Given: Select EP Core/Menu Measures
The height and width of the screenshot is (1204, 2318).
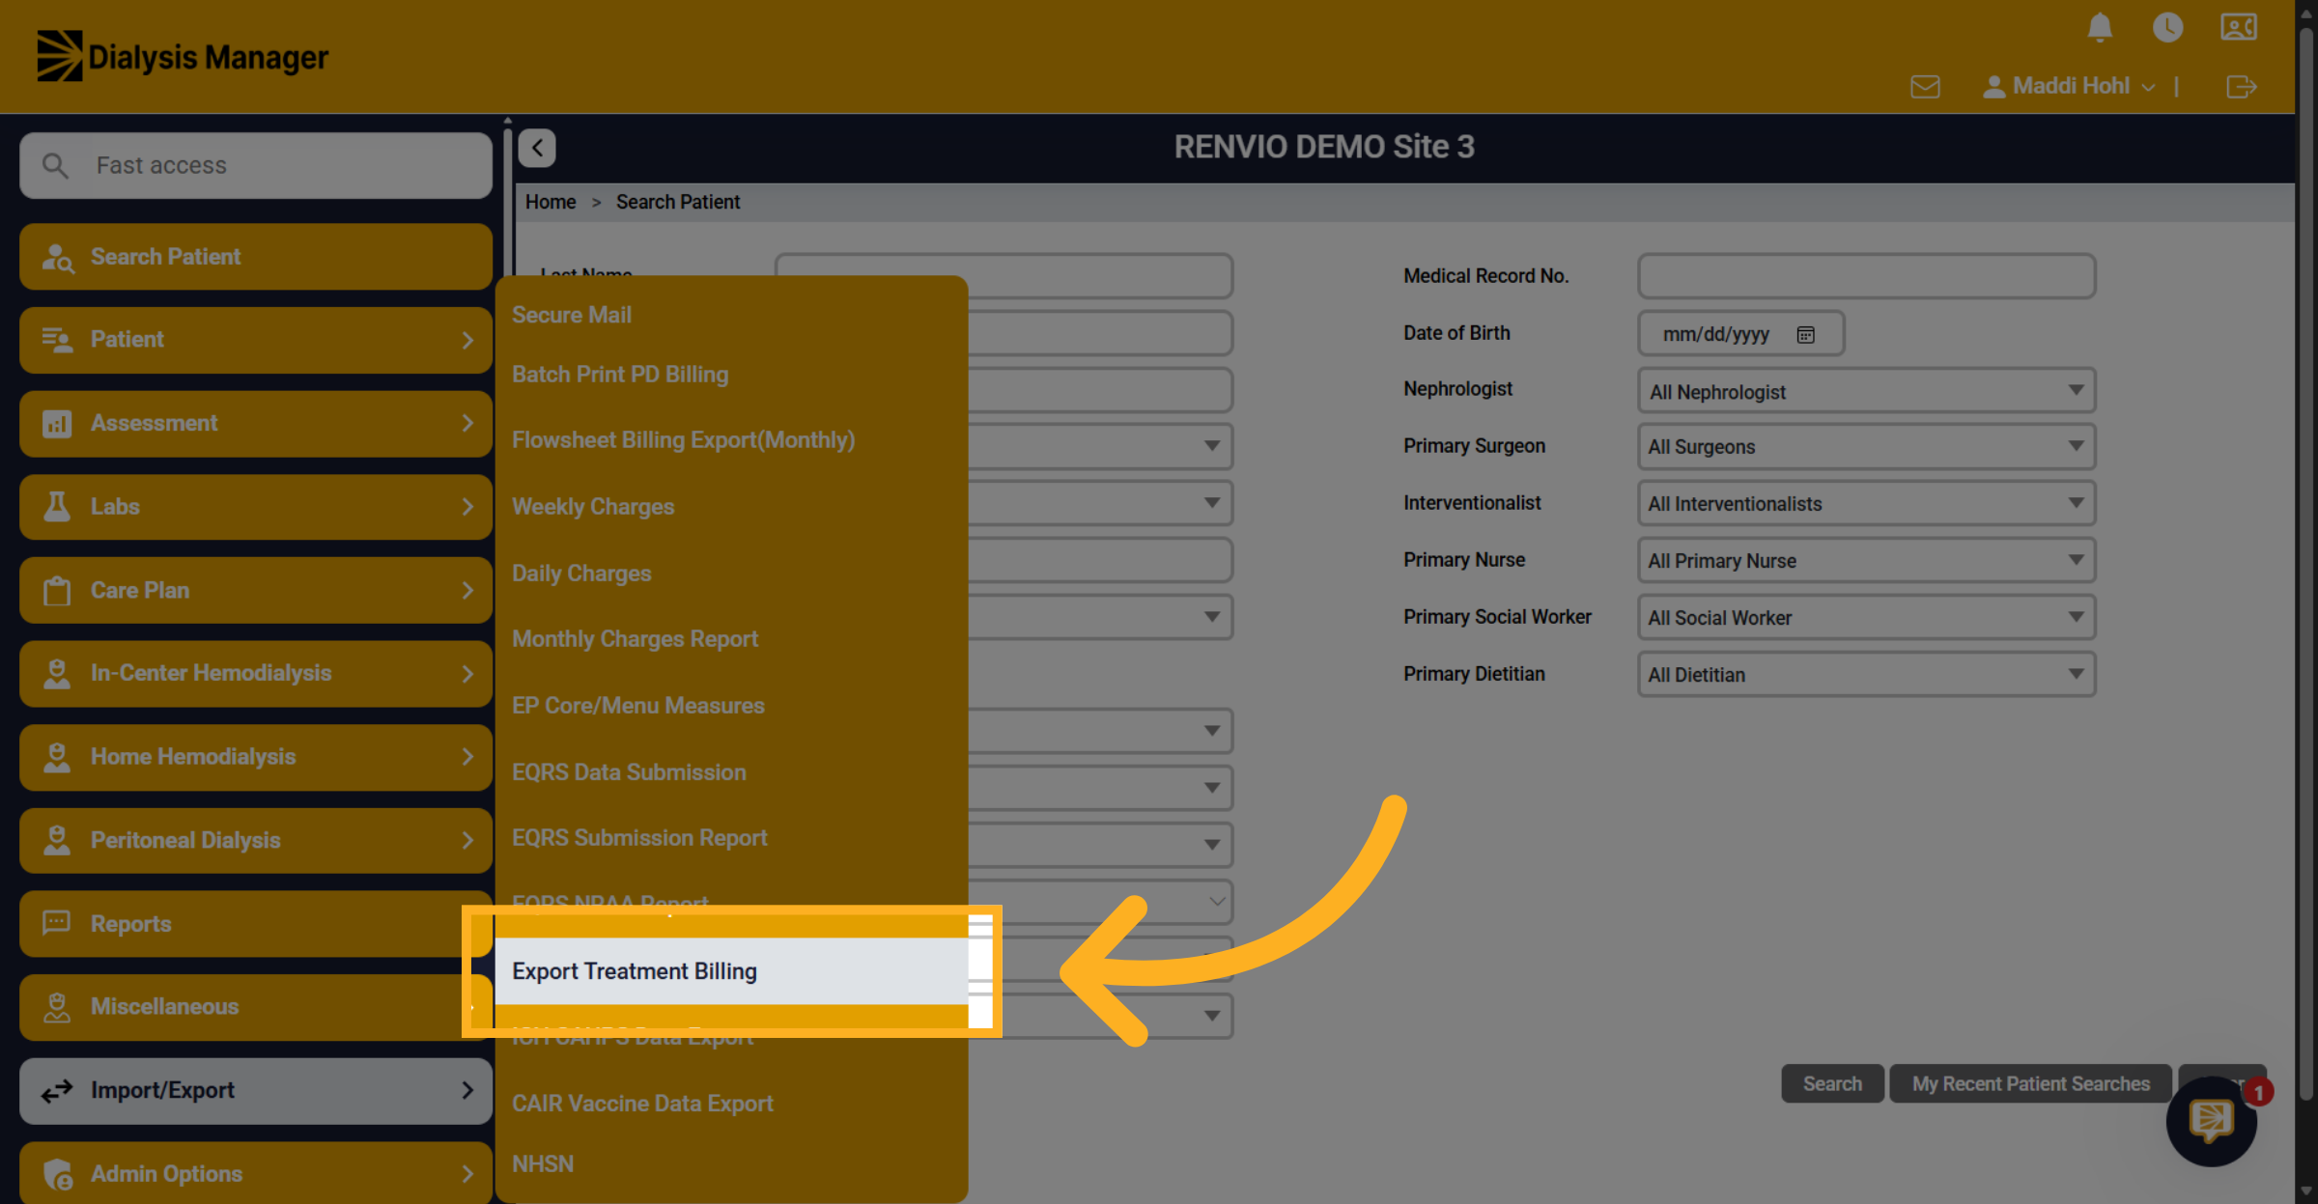Looking at the screenshot, I should point(637,706).
